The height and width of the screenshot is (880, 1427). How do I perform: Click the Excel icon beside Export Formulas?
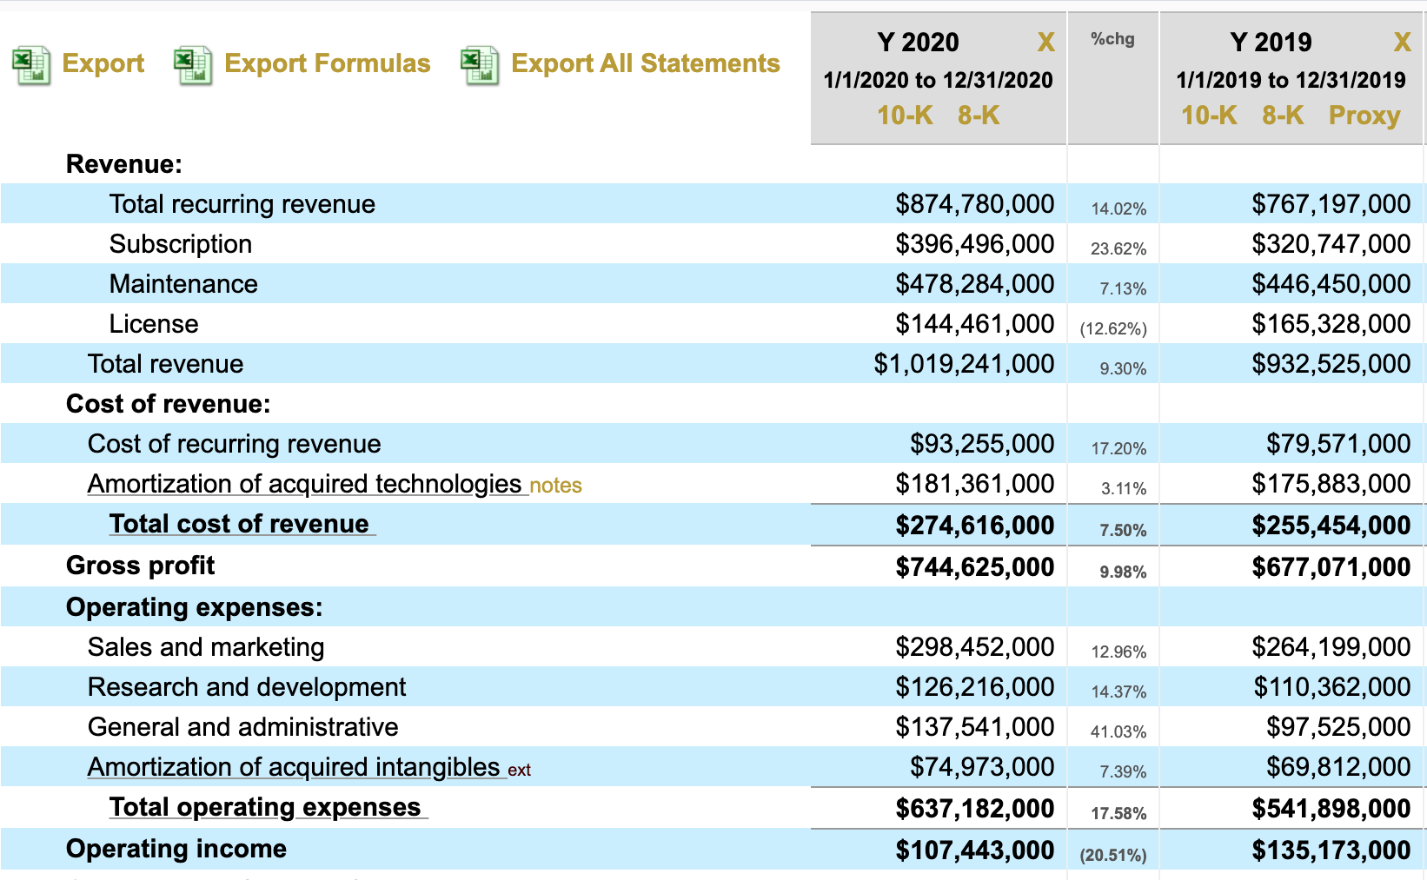tap(193, 65)
